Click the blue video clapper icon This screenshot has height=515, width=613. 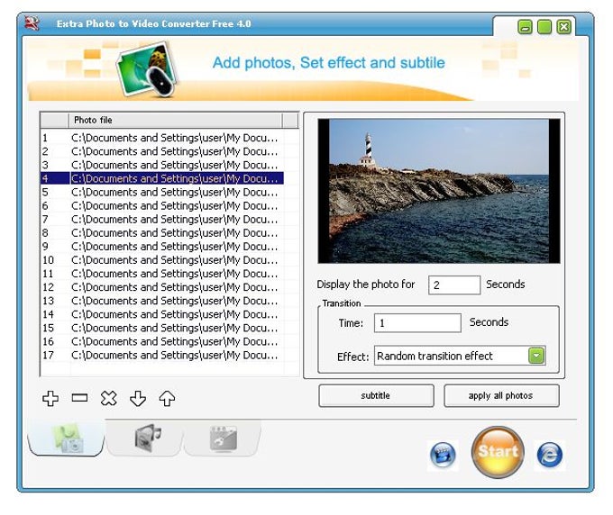coord(443,455)
